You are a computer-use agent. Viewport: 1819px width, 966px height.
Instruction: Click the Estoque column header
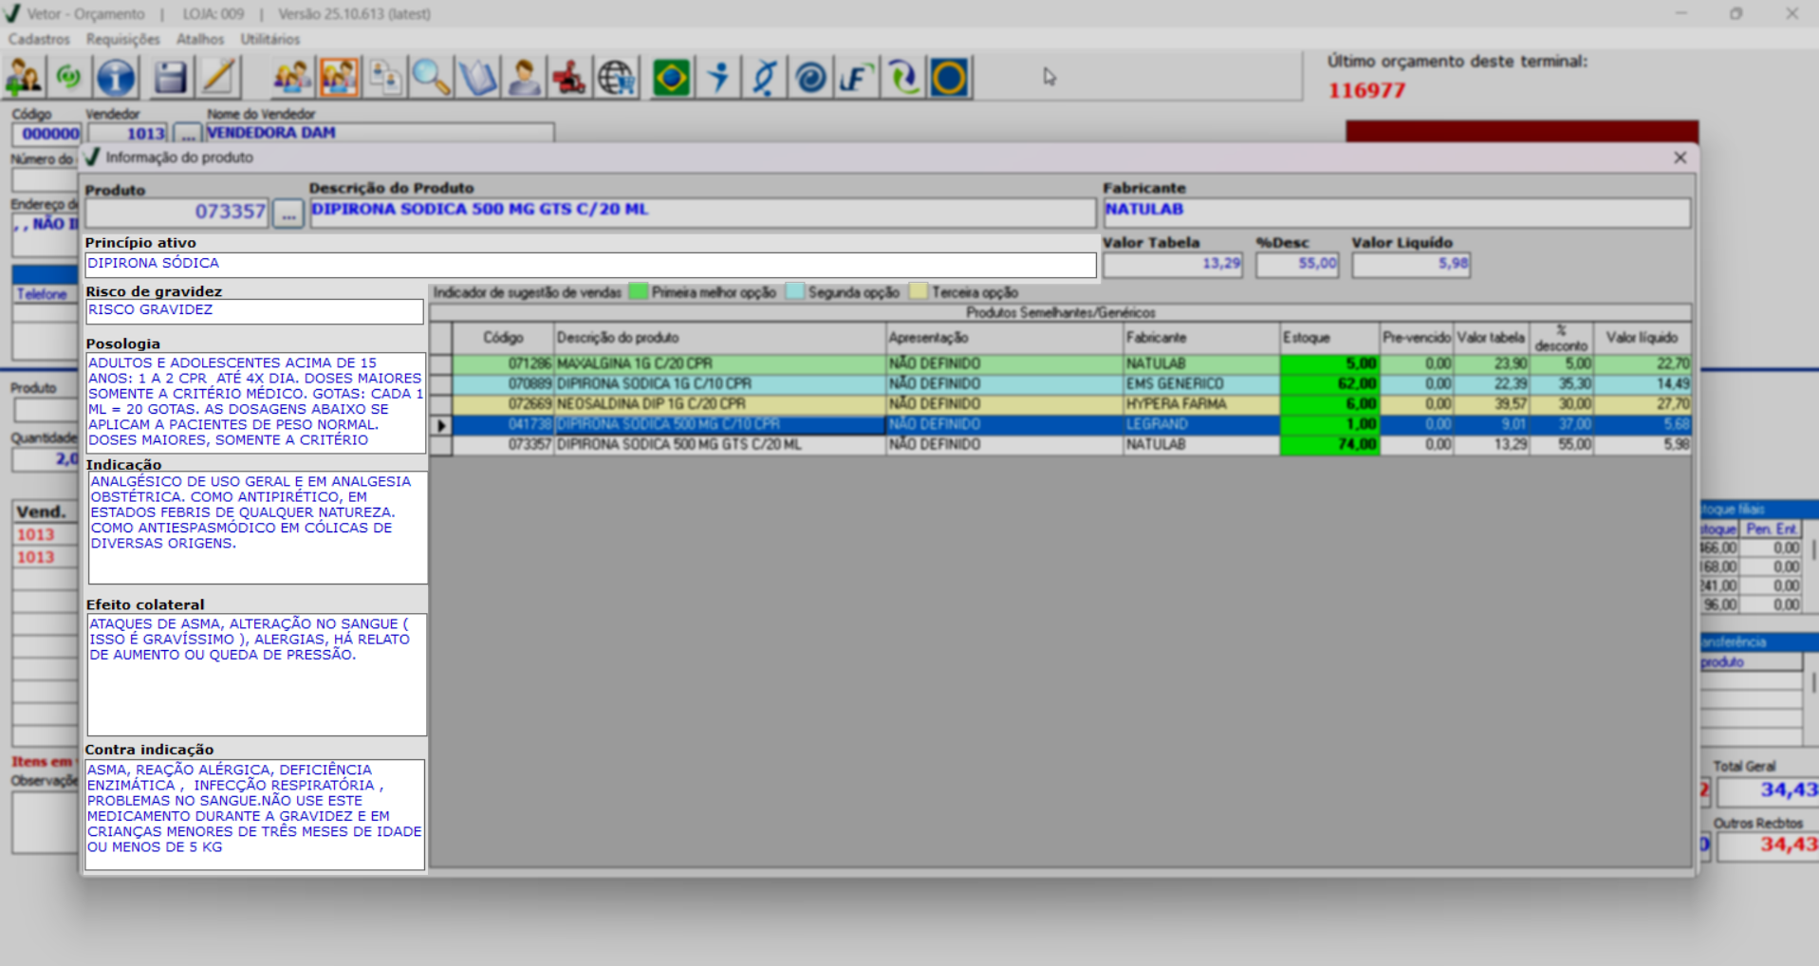pyautogui.click(x=1327, y=338)
